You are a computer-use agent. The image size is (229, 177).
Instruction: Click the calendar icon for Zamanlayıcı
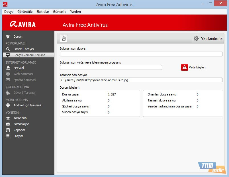[x=8, y=124]
